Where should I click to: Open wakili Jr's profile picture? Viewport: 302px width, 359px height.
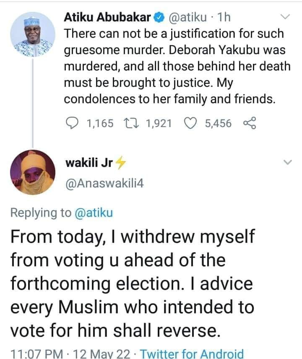[33, 172]
